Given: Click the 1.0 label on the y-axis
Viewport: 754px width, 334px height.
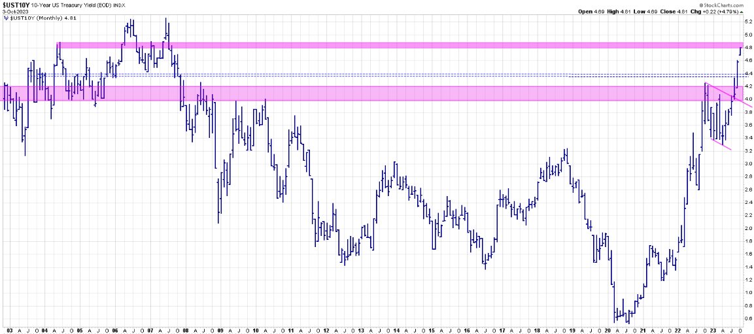Looking at the screenshot, I should 748,292.
